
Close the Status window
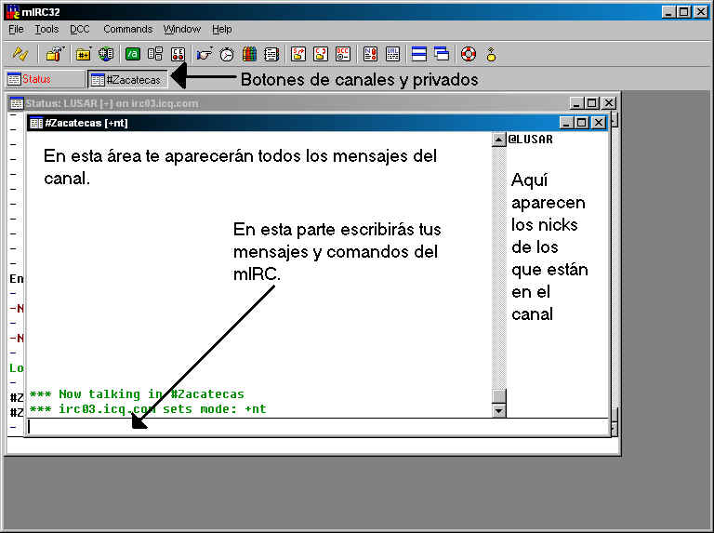click(x=609, y=103)
